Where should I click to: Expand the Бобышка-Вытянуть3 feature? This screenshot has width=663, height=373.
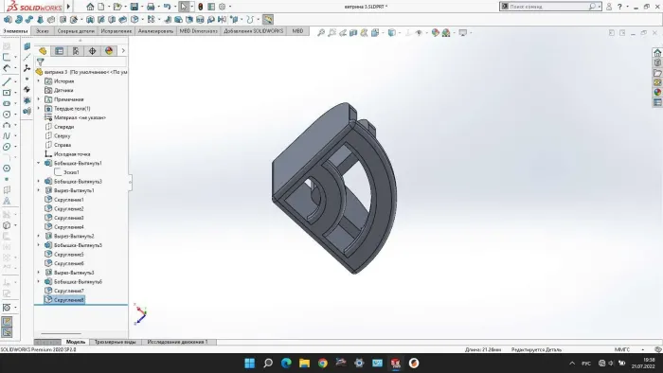click(x=39, y=181)
